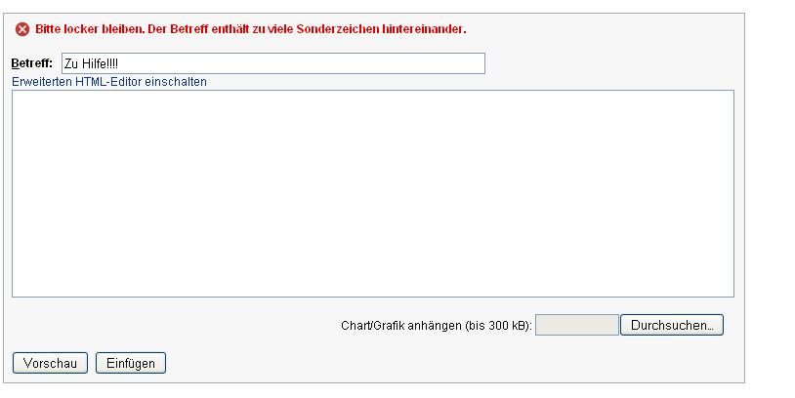Preview the post with the Vorschau button
This screenshot has width=795, height=398.
pyautogui.click(x=50, y=363)
